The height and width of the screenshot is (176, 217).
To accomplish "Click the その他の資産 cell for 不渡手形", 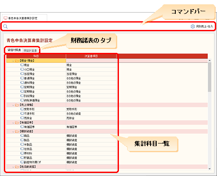I will coord(91,114).
